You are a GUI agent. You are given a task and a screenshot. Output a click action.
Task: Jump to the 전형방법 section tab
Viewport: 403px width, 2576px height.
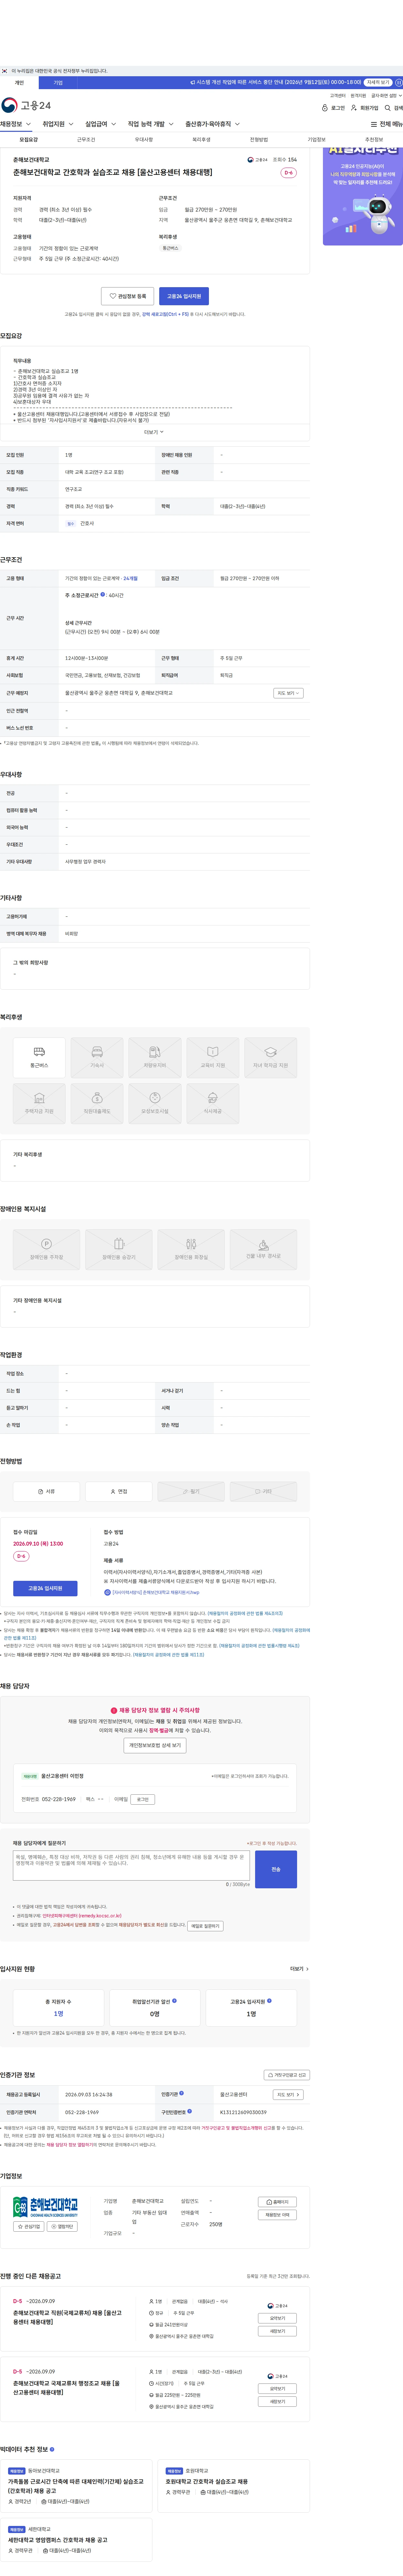pyautogui.click(x=259, y=140)
